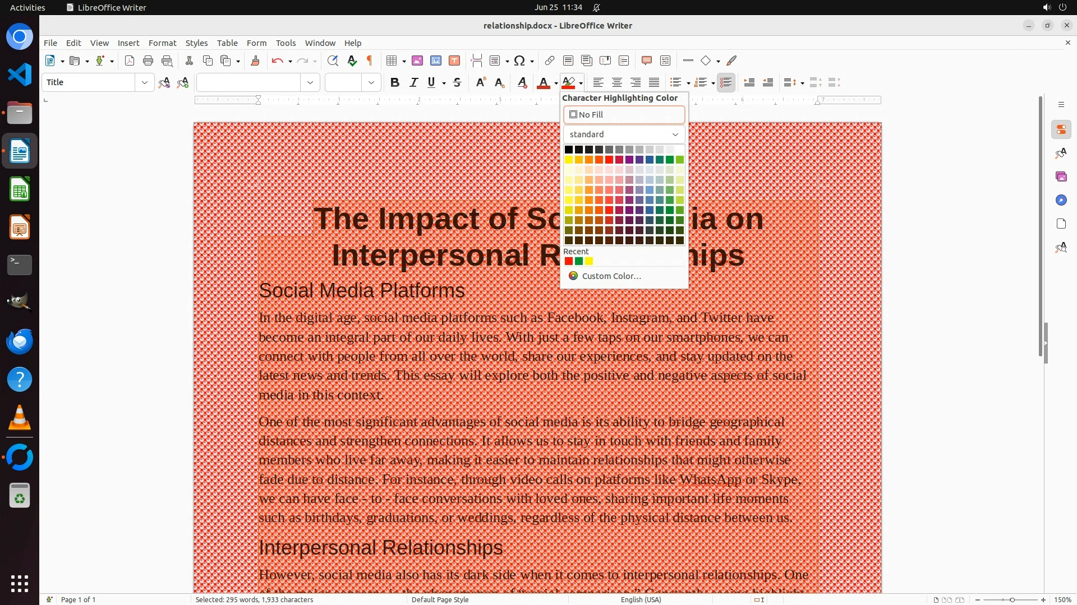Open the Title paragraph style dropdown
Viewport: 1077px width, 605px height.
[145, 83]
